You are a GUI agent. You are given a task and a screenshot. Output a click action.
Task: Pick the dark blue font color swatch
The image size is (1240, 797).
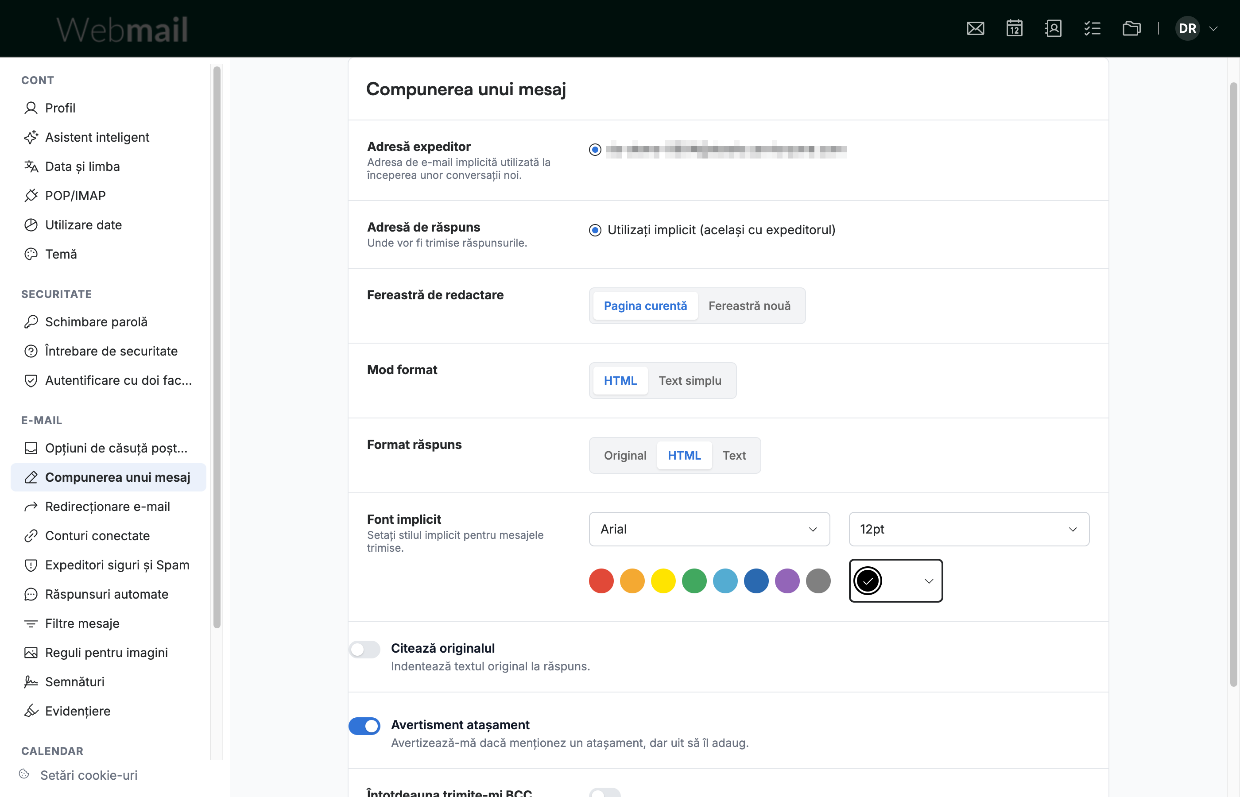(757, 580)
